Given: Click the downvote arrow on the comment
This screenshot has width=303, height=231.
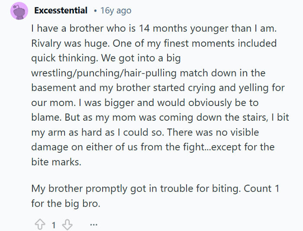Looking at the screenshot, I should click(x=67, y=225).
